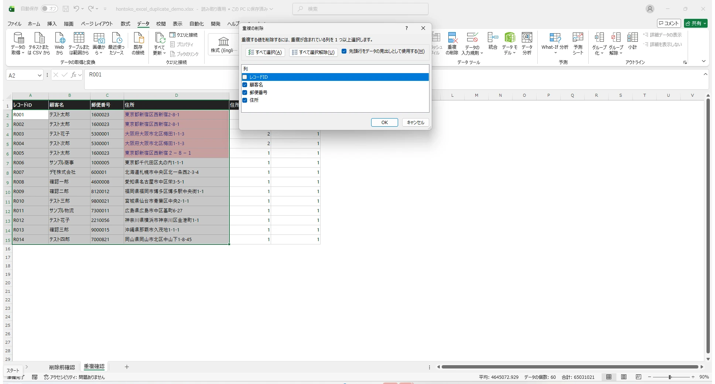Check the レコードID column checkbox
The height and width of the screenshot is (384, 715).
[x=244, y=77]
